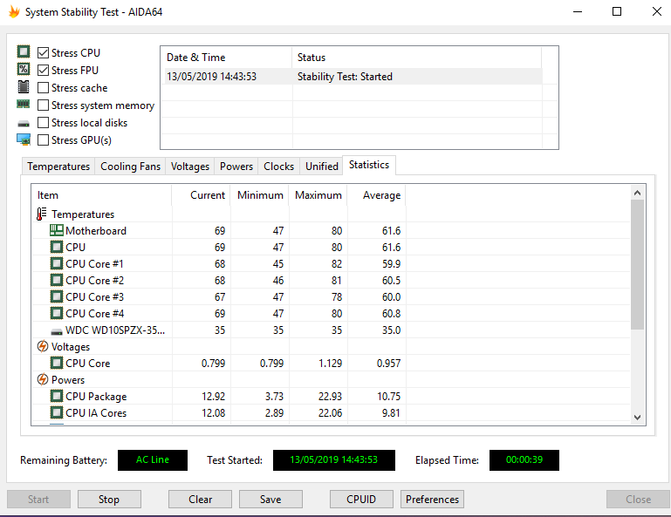Click the percent icon beside Stress FPU
The image size is (671, 517).
[x=24, y=69]
